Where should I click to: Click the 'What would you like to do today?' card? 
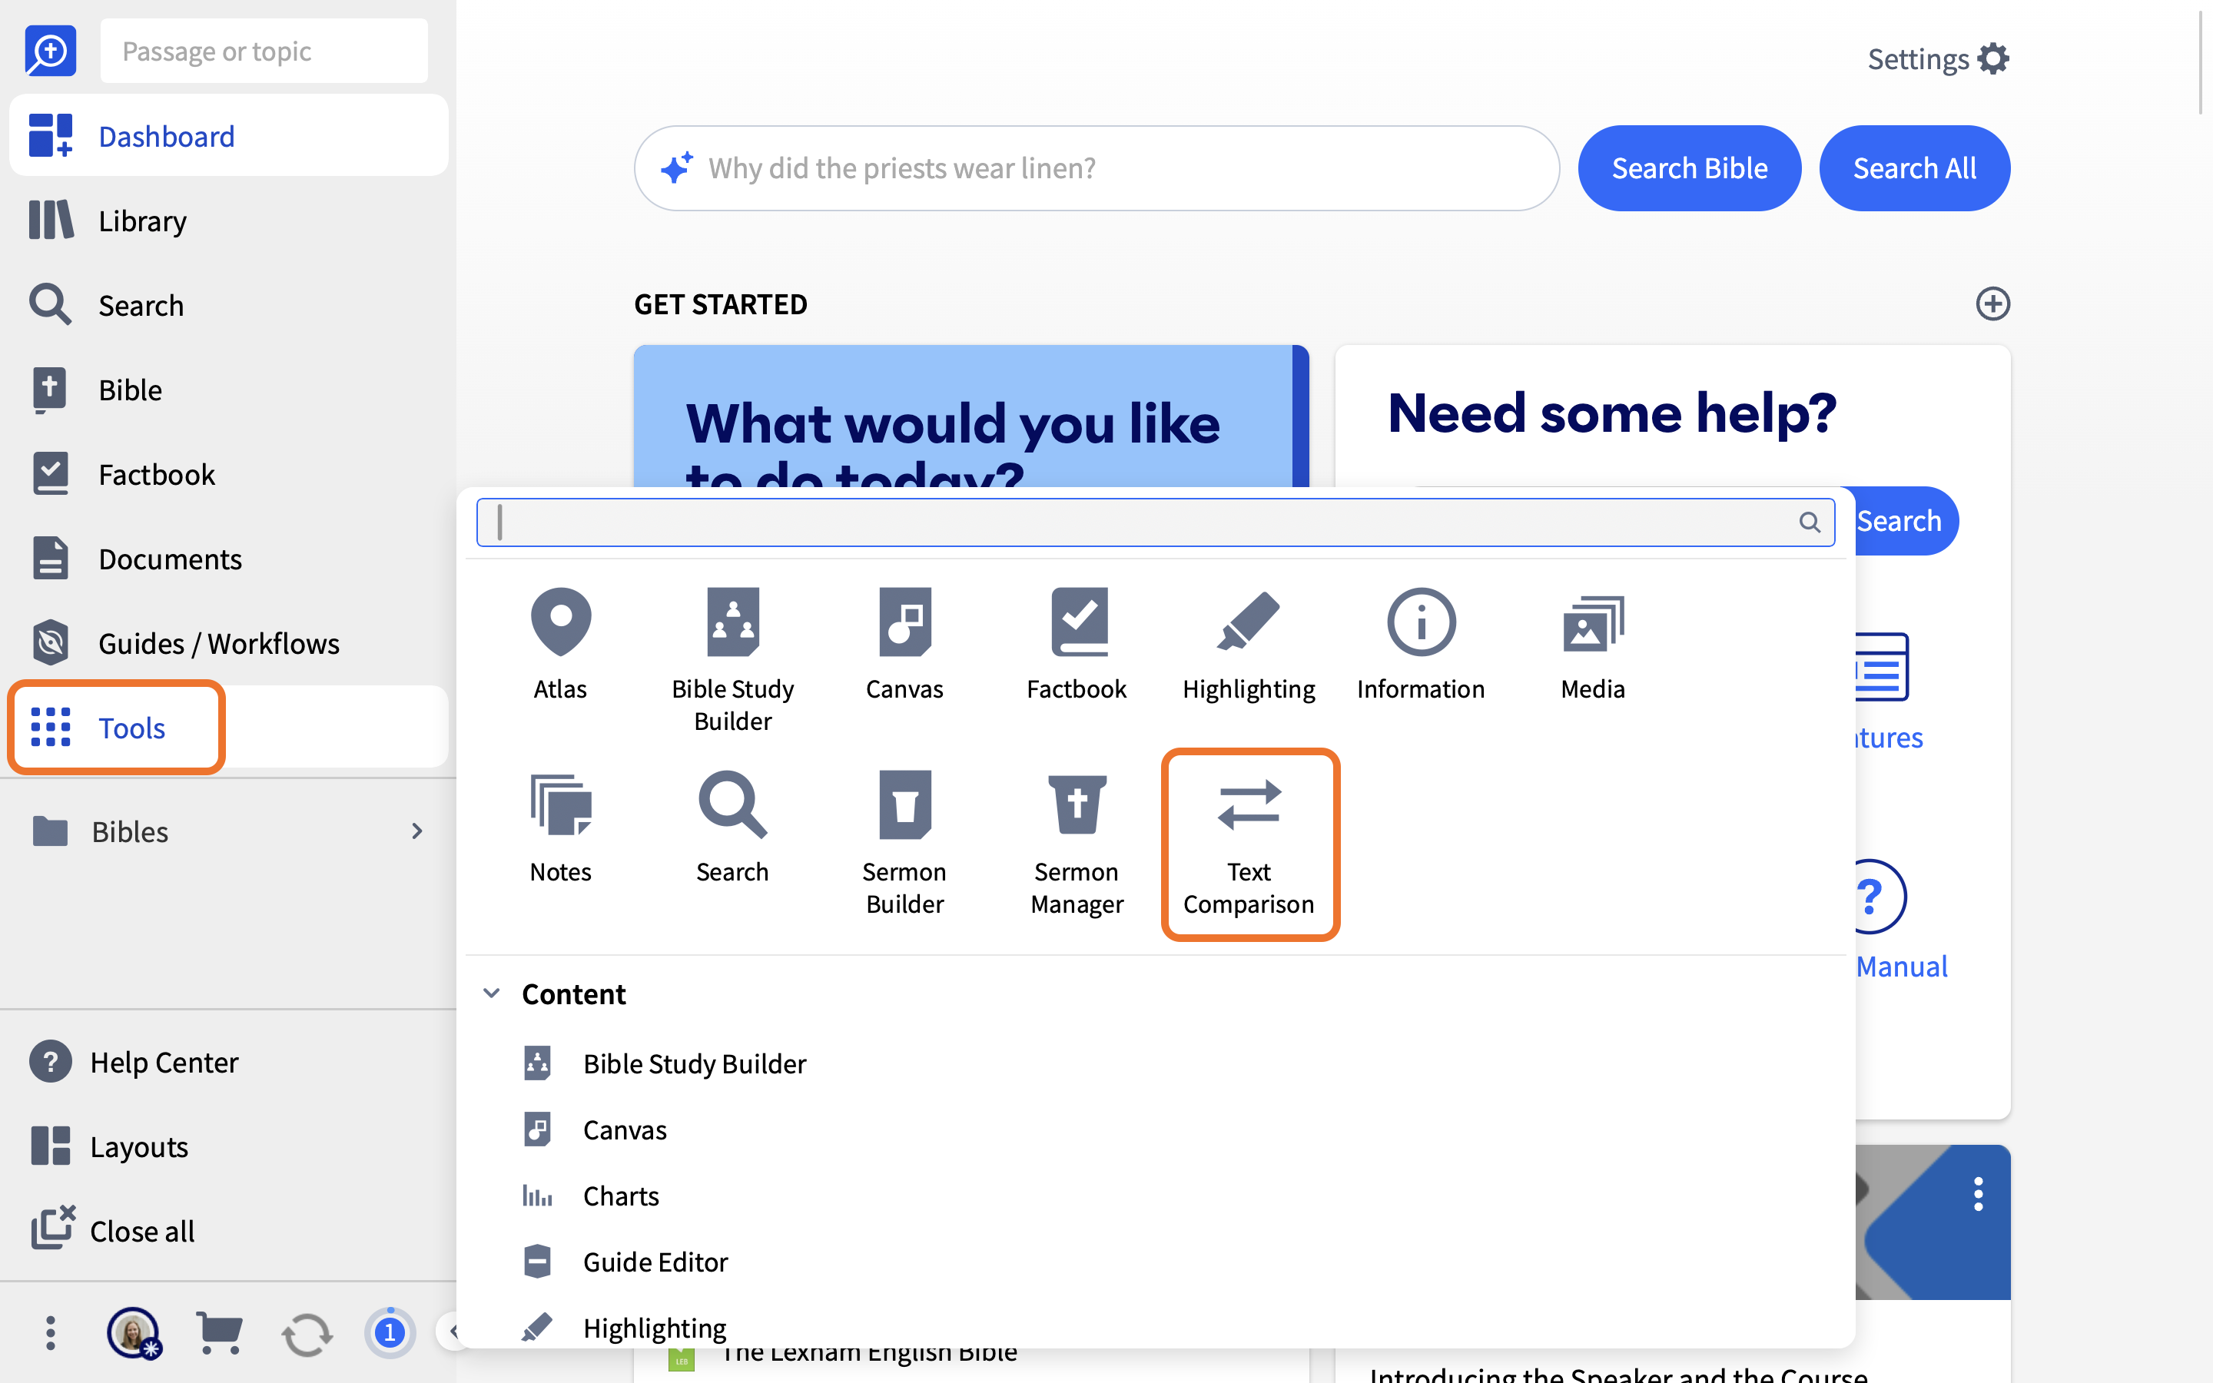970,416
